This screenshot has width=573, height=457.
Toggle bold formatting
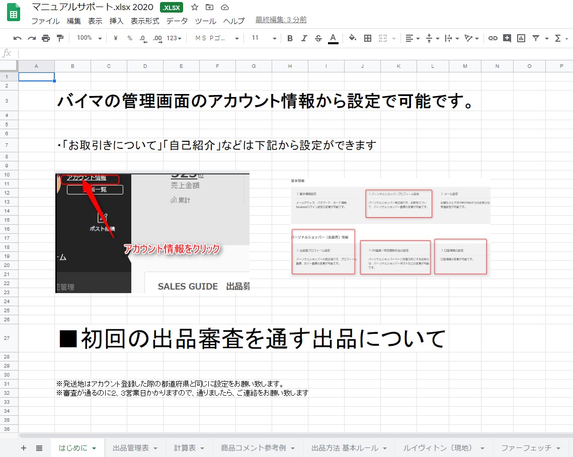coord(290,38)
